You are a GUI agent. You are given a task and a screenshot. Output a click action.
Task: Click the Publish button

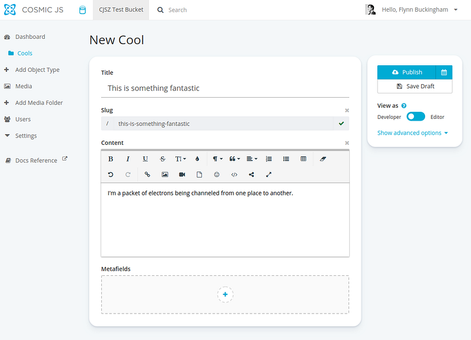pos(407,72)
